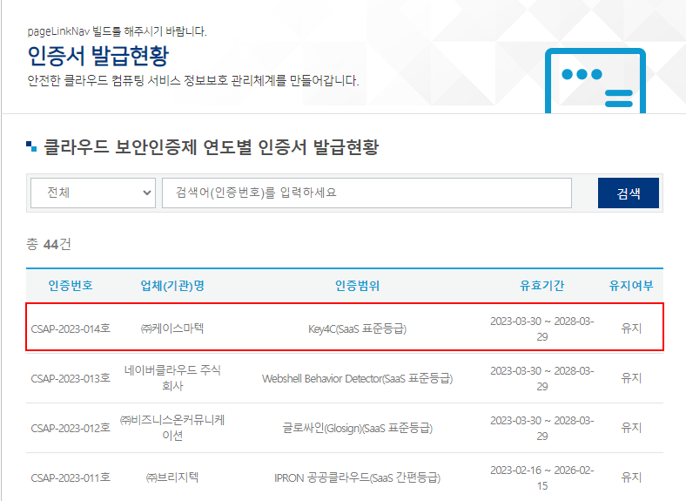
Task: Click company name ㈜브리지텍
Action: (x=172, y=477)
